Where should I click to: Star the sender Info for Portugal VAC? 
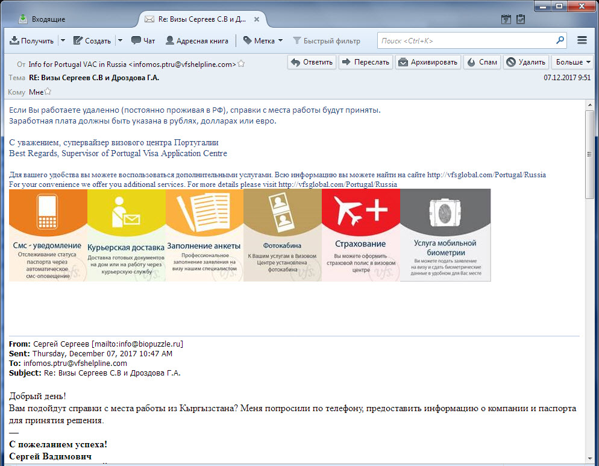241,64
